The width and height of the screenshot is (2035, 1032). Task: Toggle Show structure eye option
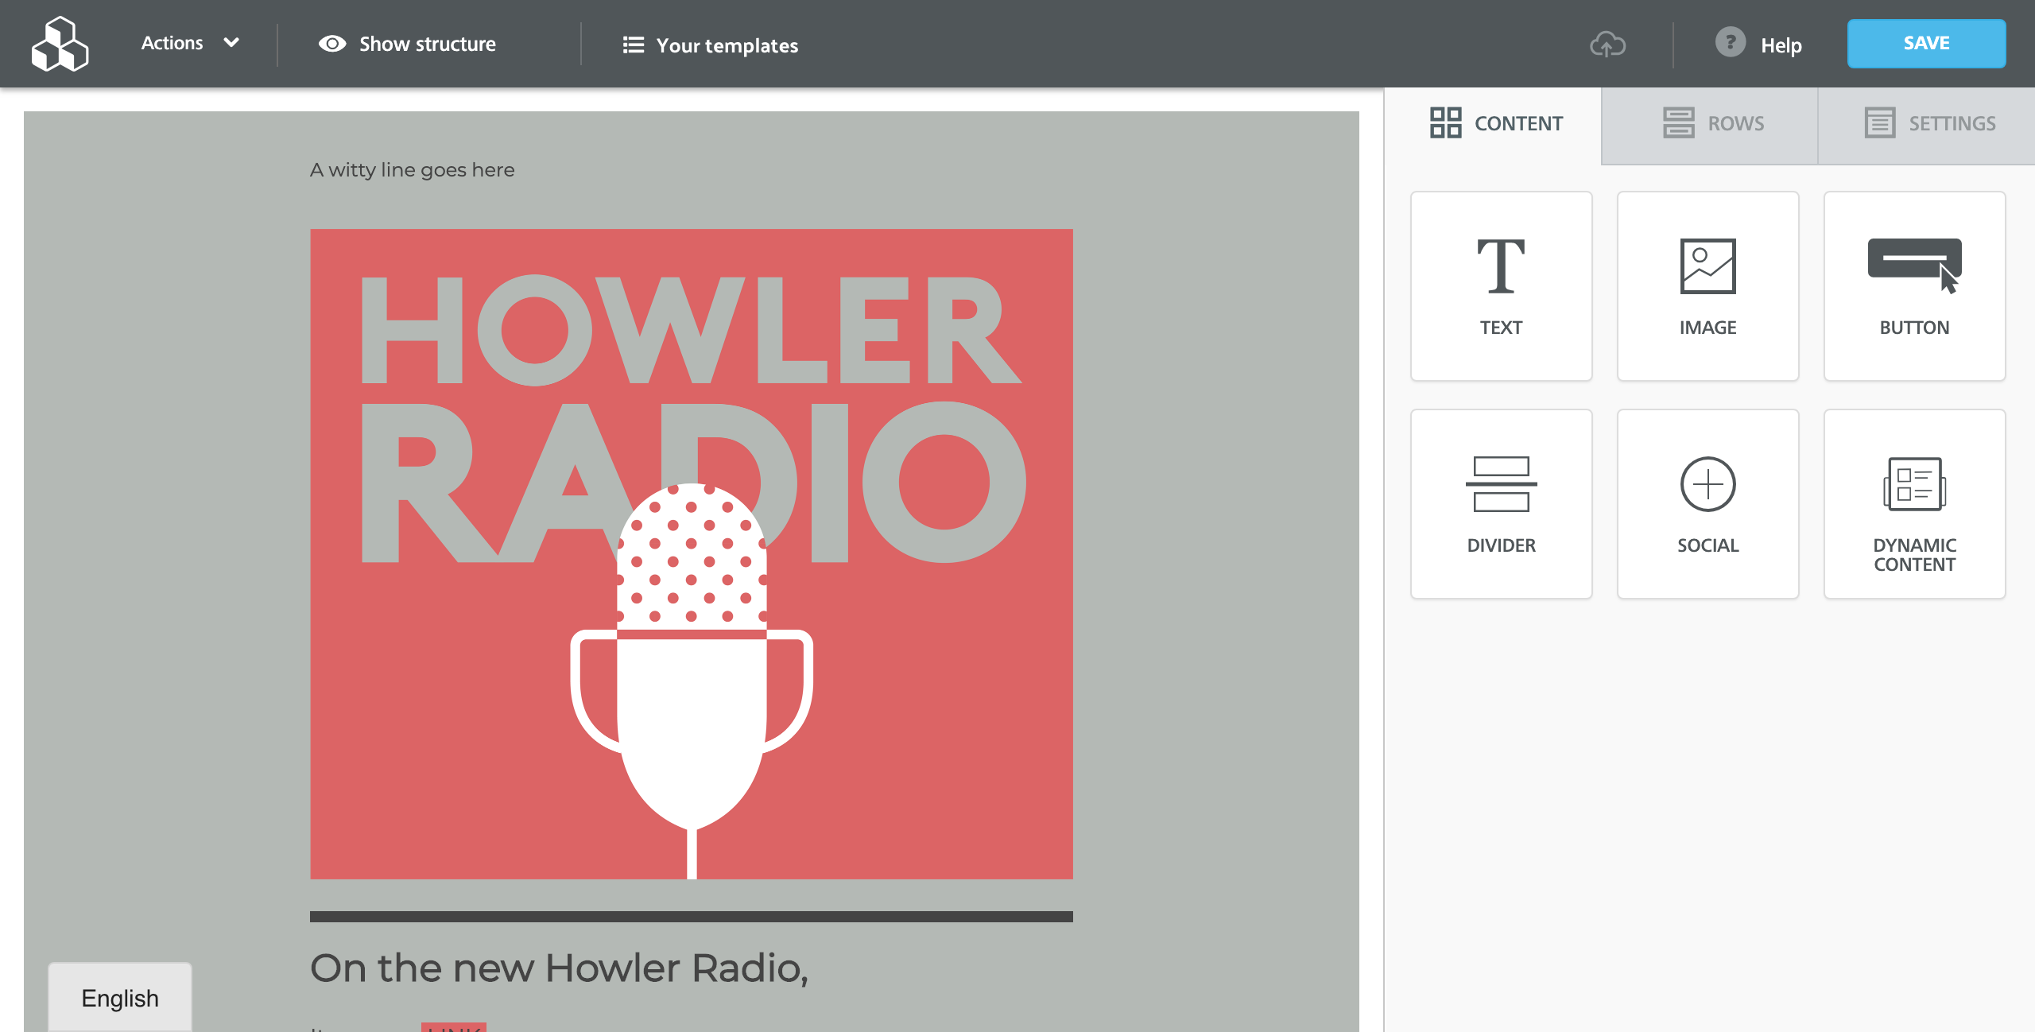tap(407, 45)
